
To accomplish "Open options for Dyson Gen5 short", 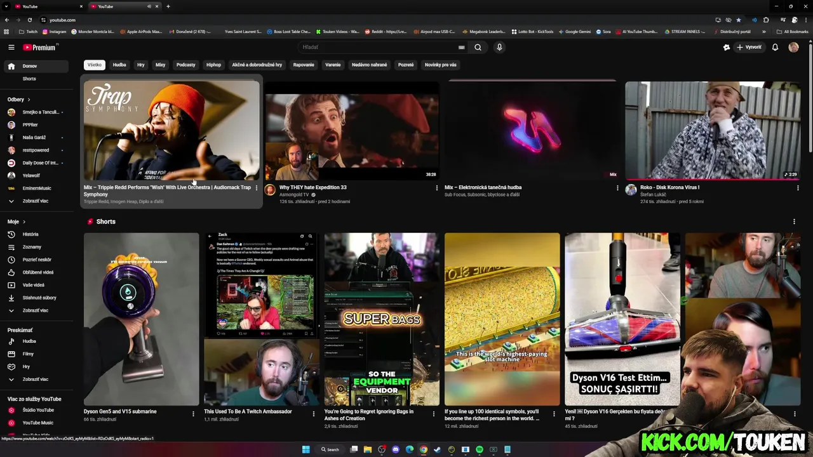I will [193, 414].
